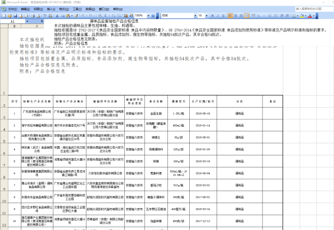This screenshot has width=334, height=230.
Task: Click the 序号 header cell
Action: coord(14,102)
